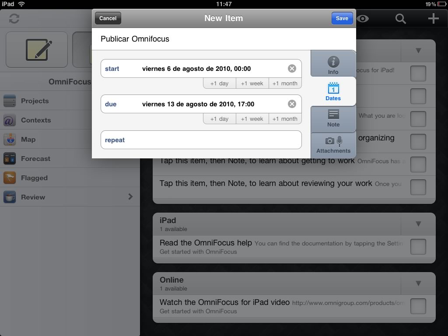448x336 pixels.
Task: Add +1 month to due date
Action: pyautogui.click(x=285, y=119)
